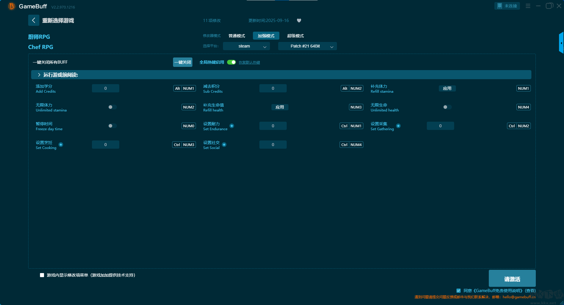
Task: Click the GameBuff logo icon
Action: tap(11, 6)
